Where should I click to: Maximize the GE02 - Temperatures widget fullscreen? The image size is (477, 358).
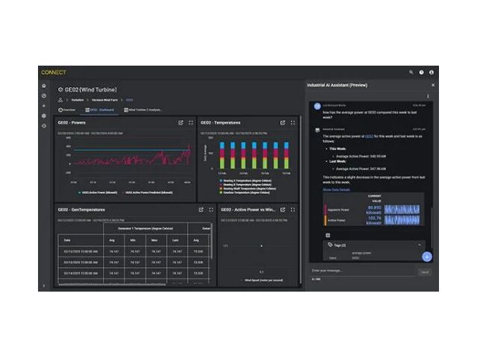[x=293, y=122]
